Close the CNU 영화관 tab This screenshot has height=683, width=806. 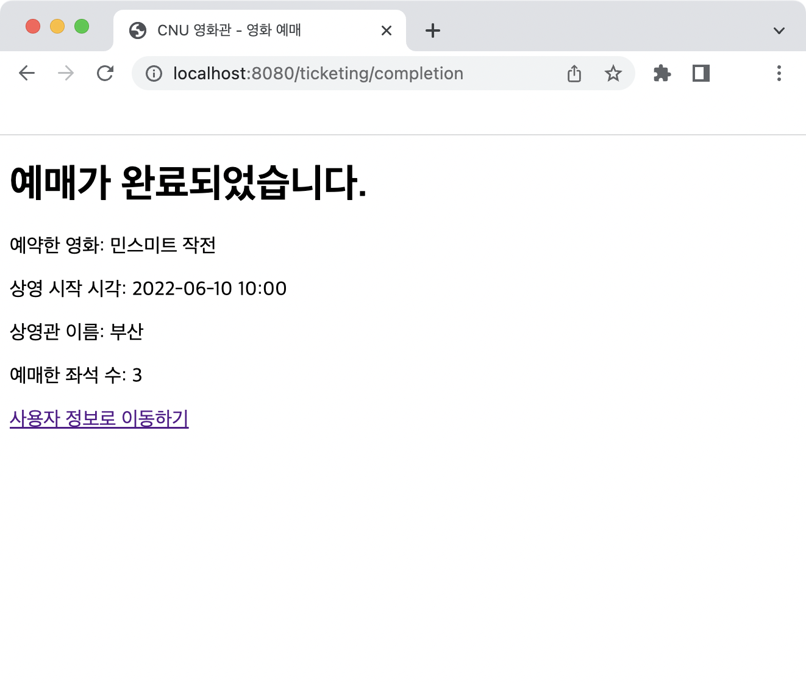(386, 30)
